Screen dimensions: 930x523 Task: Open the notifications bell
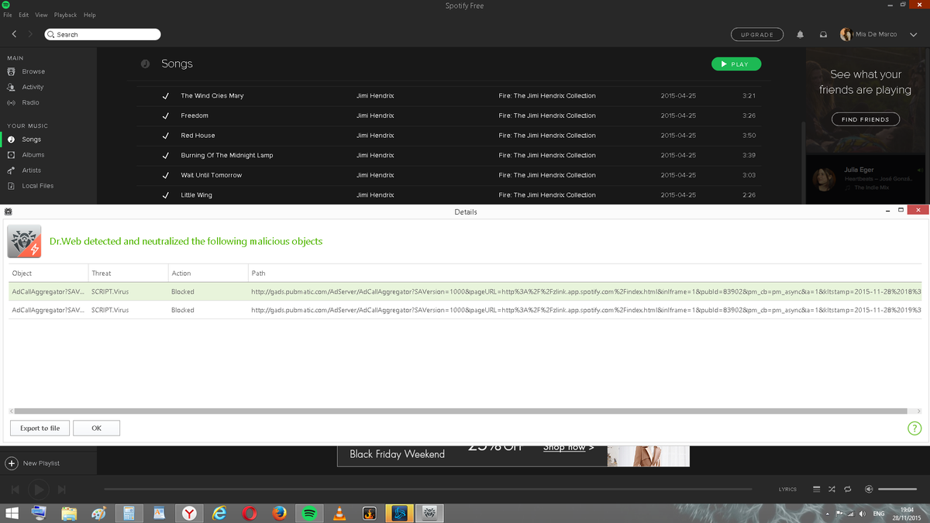[801, 34]
